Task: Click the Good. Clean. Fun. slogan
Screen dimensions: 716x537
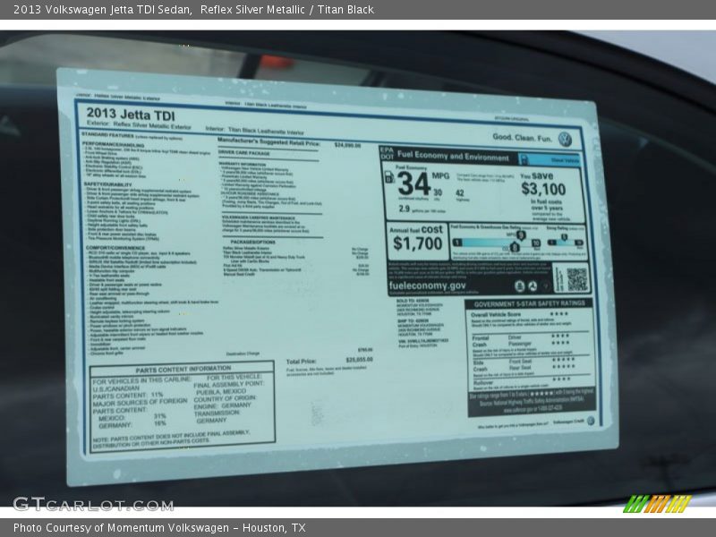Action: (522, 138)
